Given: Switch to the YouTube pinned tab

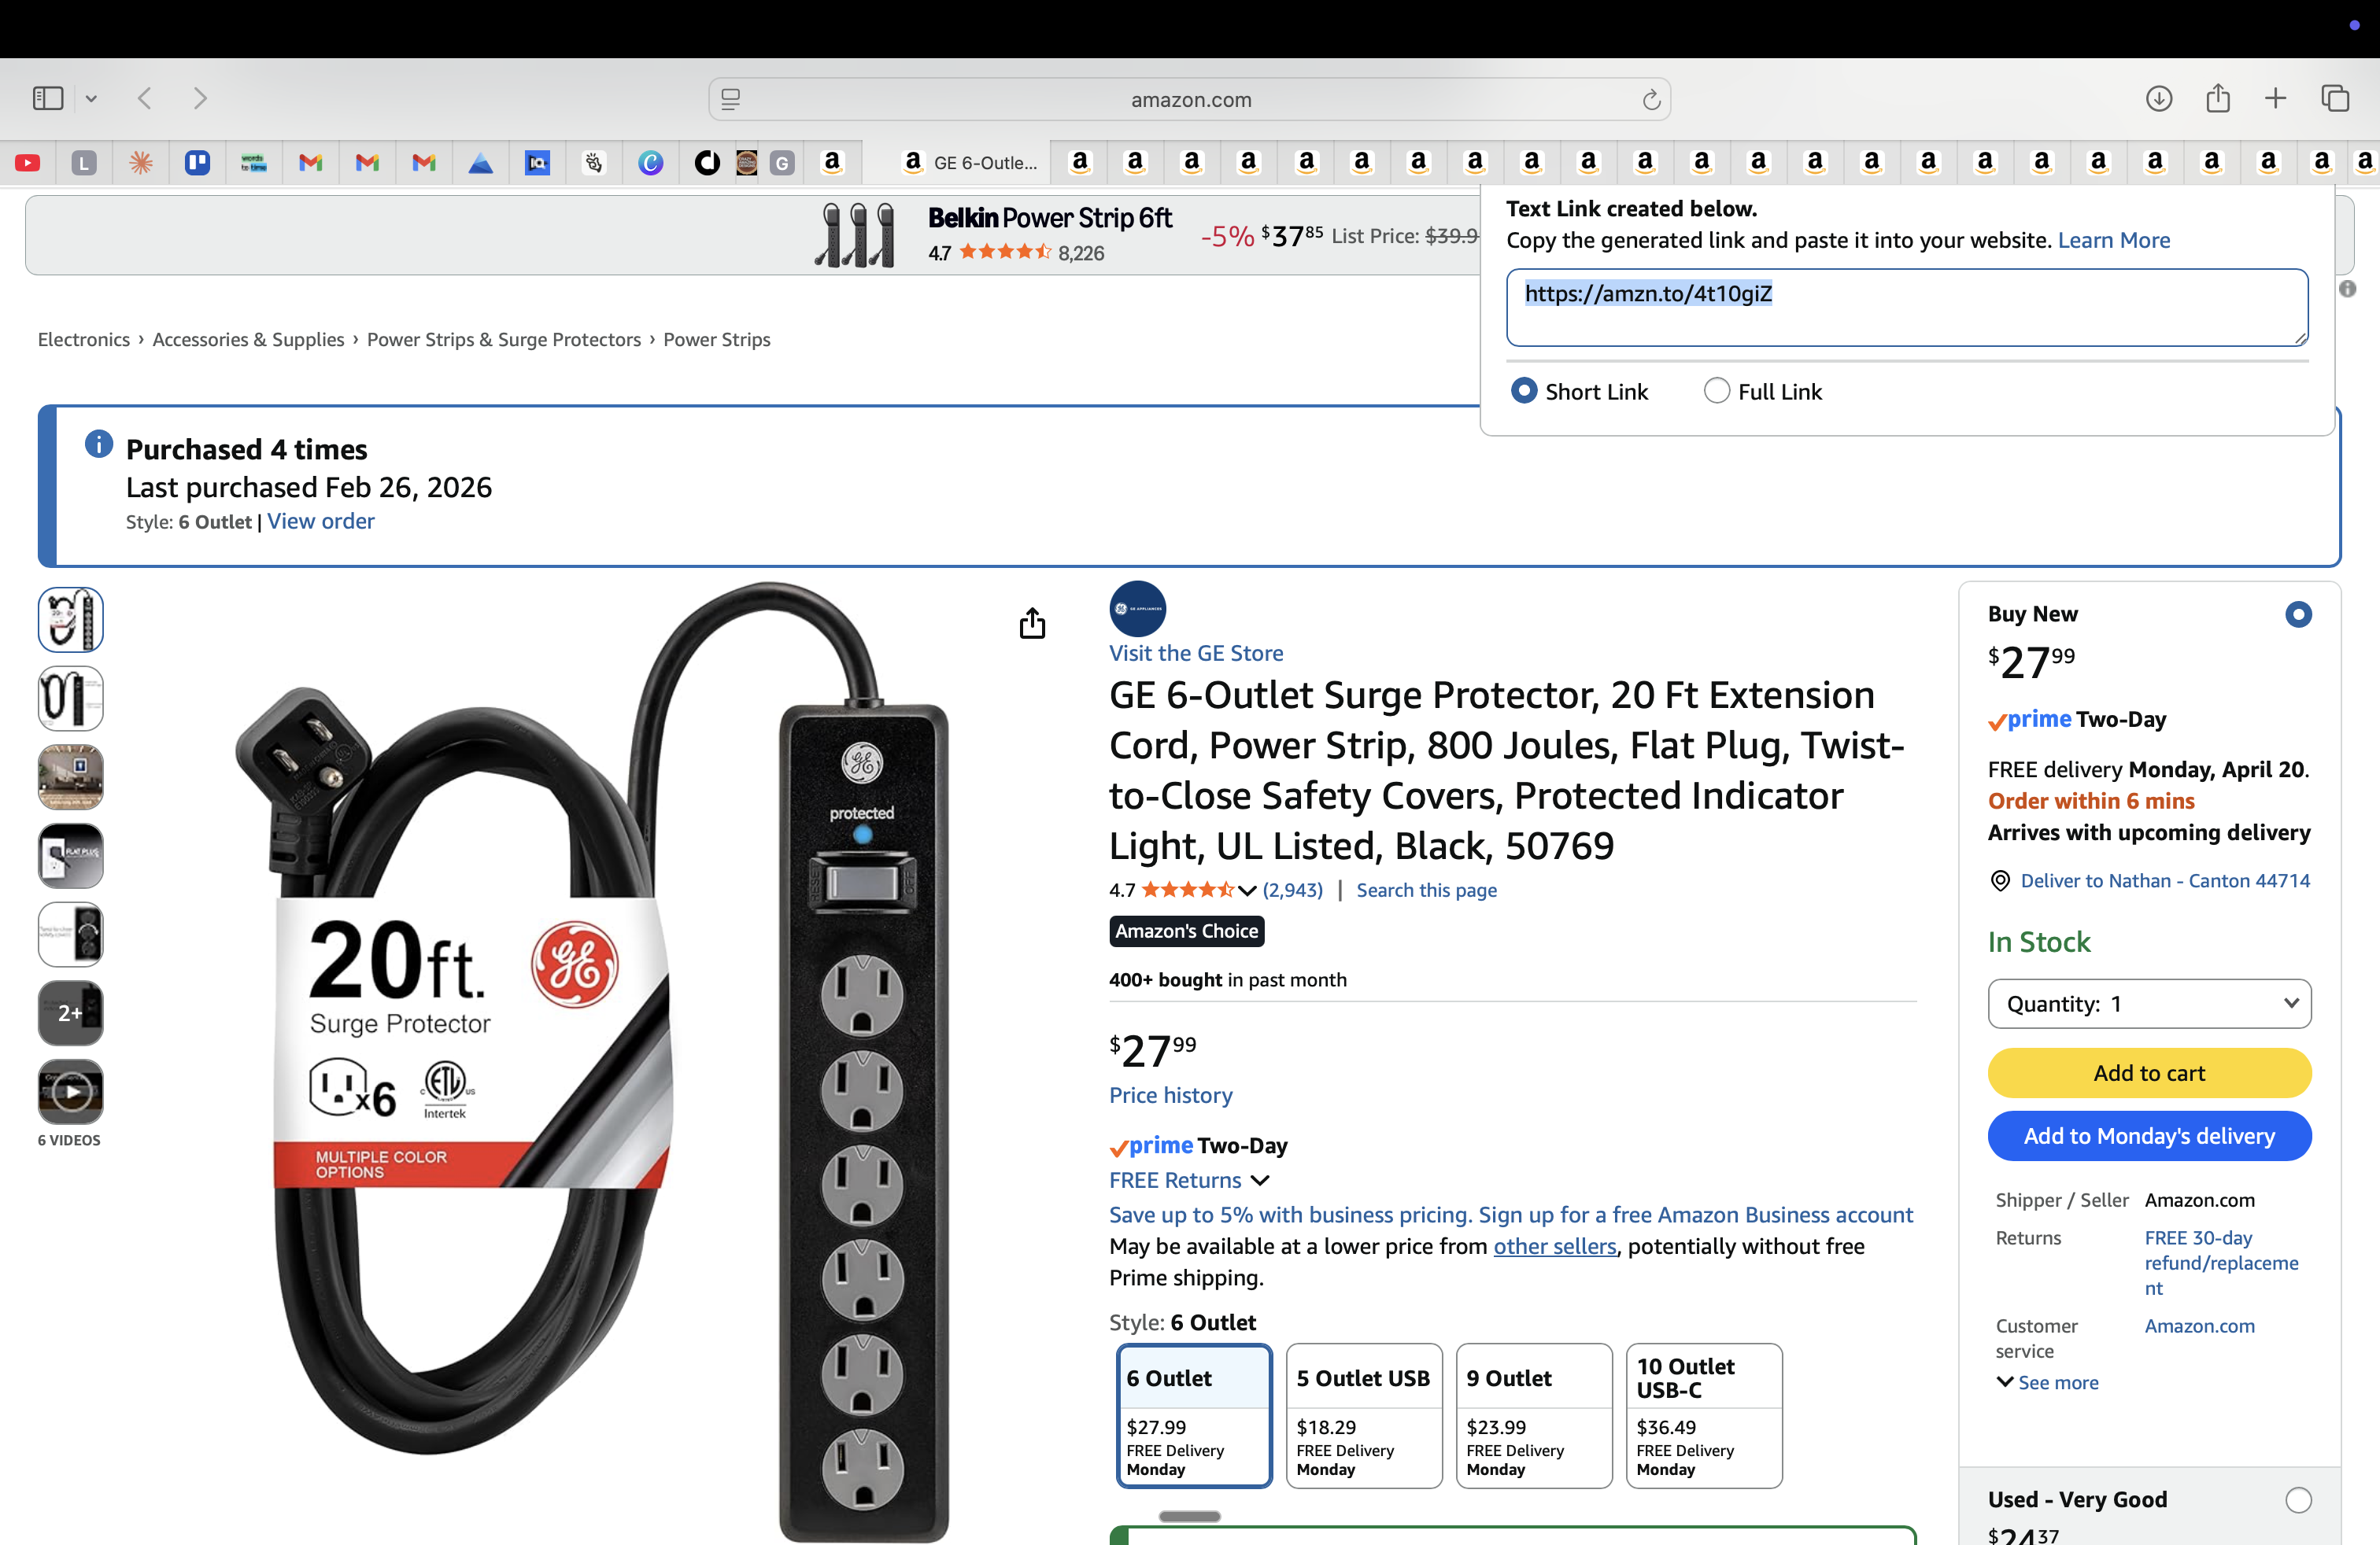Looking at the screenshot, I should 28,162.
